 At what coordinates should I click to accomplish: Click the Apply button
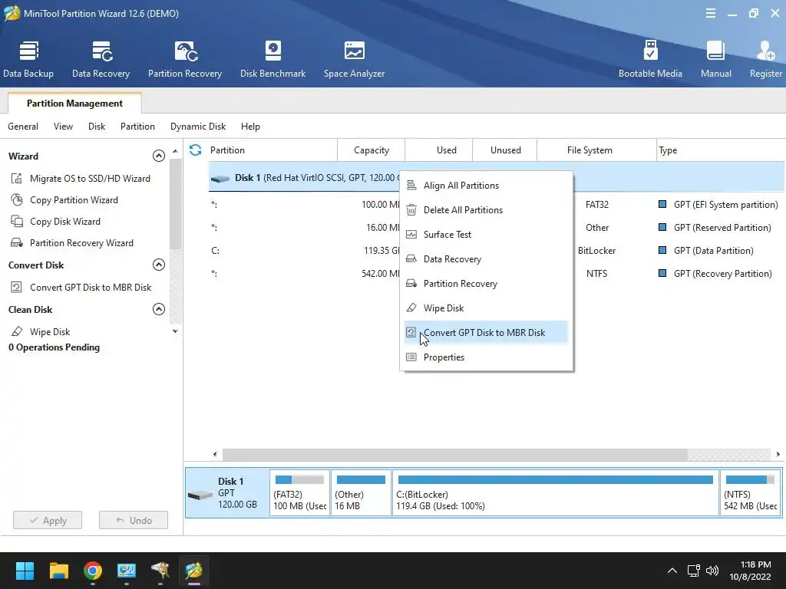48,521
